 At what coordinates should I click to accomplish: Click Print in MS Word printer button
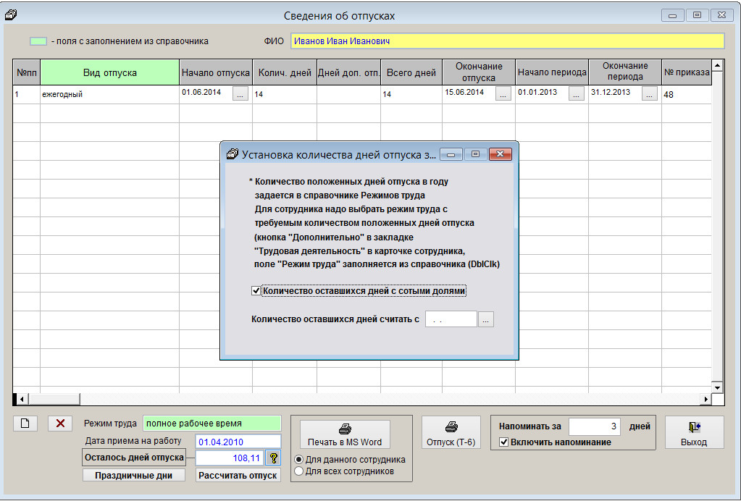345,434
